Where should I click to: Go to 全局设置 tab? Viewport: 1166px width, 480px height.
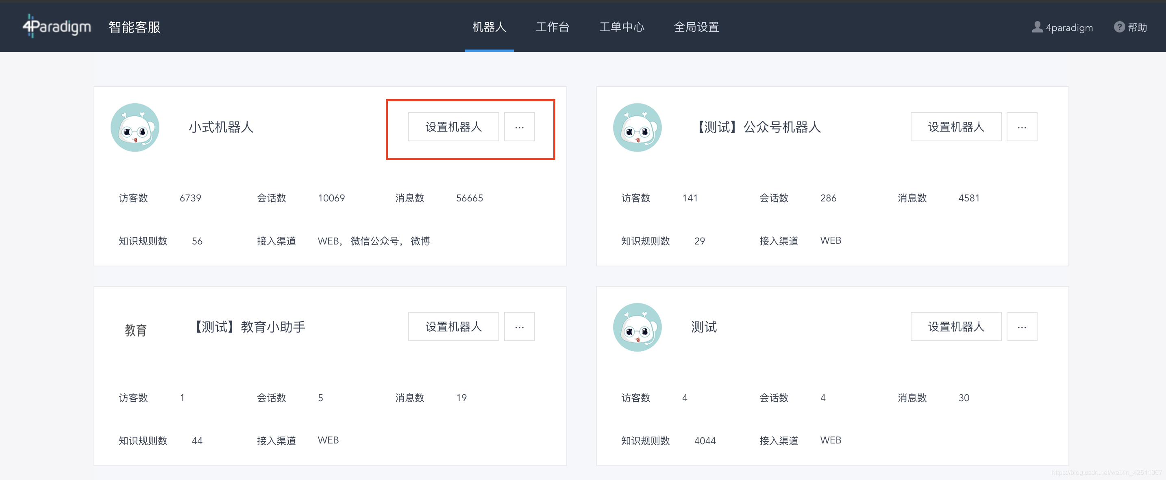(696, 27)
